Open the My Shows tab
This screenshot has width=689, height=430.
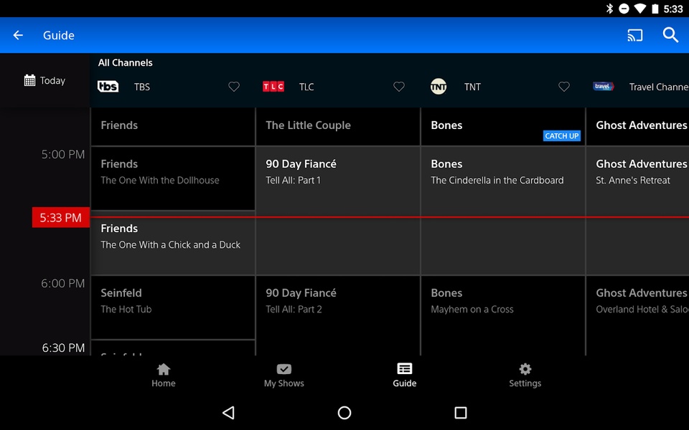(284, 375)
